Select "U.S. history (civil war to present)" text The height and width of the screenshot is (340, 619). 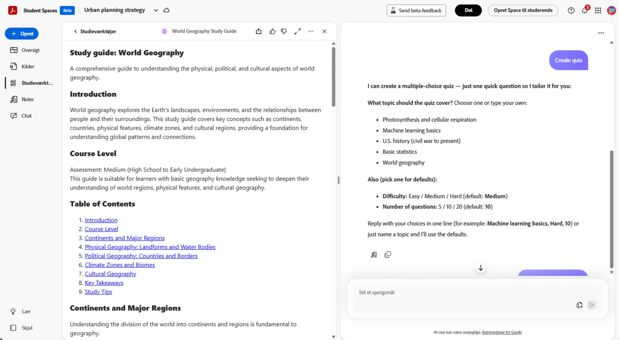[421, 141]
